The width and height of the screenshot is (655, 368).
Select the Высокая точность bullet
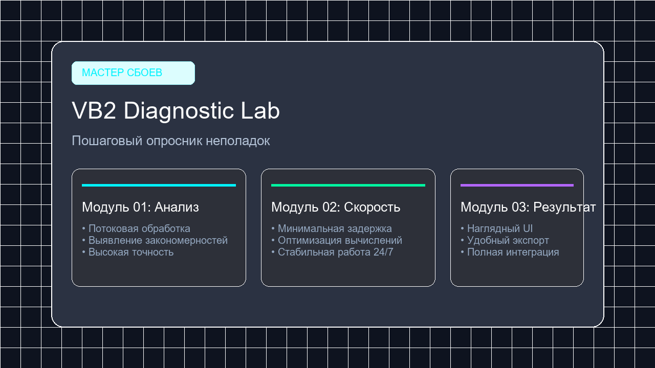[128, 252]
